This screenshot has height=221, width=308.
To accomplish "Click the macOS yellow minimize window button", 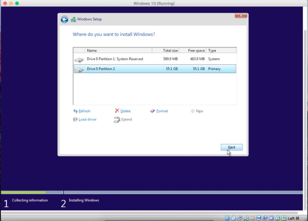I will (x=11, y=3).
